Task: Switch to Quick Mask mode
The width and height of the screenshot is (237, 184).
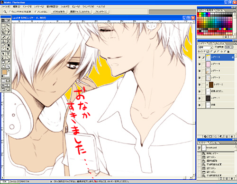Action: (x=8, y=81)
